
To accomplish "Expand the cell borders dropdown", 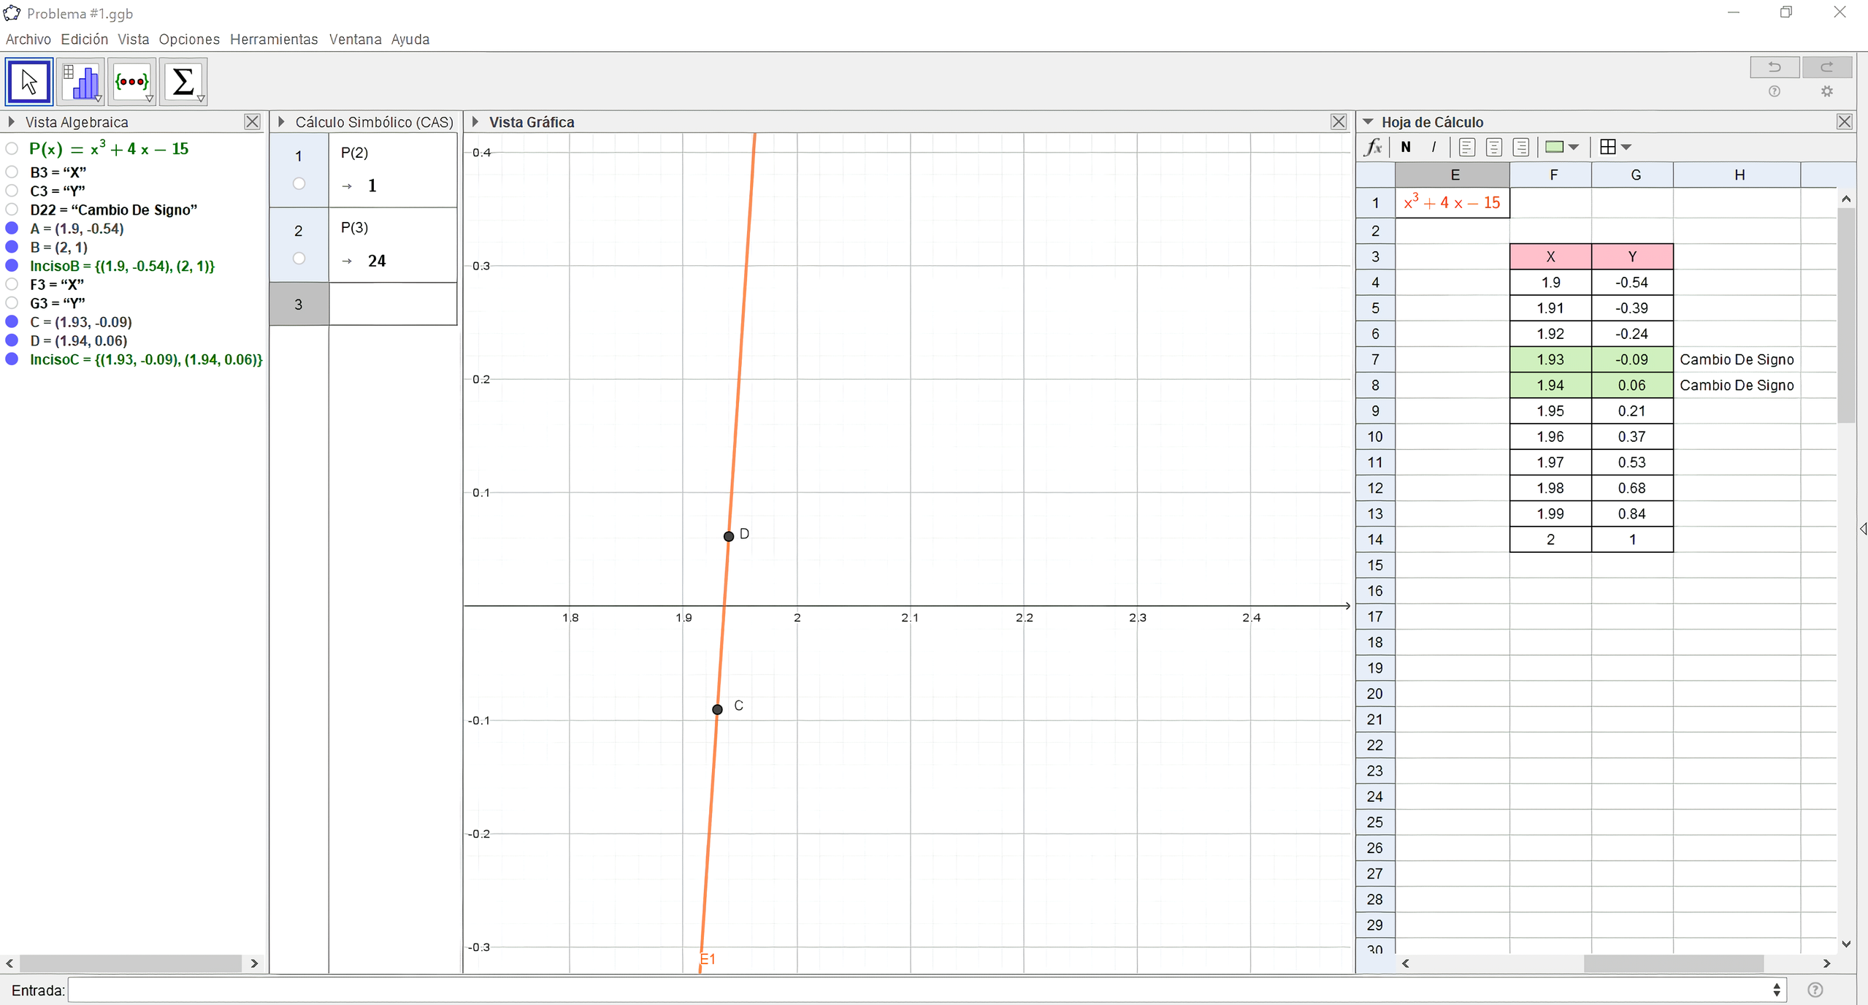I will (1626, 147).
